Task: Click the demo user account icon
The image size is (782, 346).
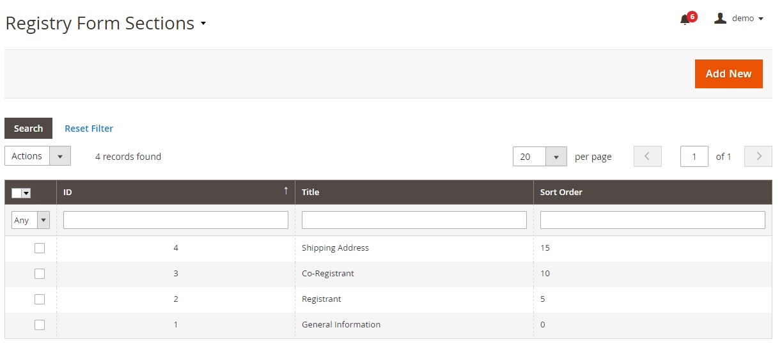Action: point(720,19)
